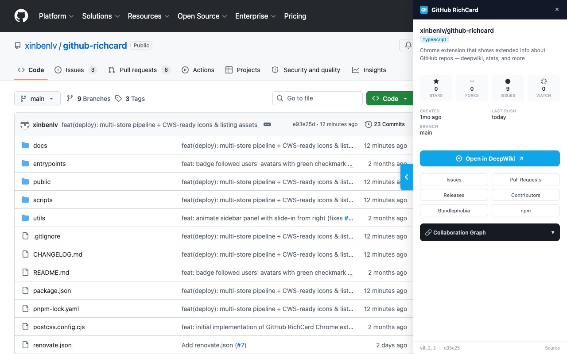Expand commit message with the ellipsis icon
Image resolution: width=567 pixels, height=354 pixels.
coord(267,125)
